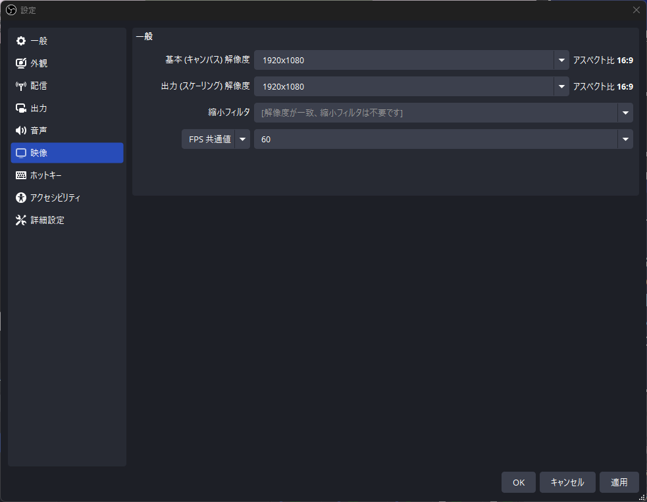Viewport: 647px width, 502px height.
Task: Select the 映像 settings category
Action: [x=67, y=153]
